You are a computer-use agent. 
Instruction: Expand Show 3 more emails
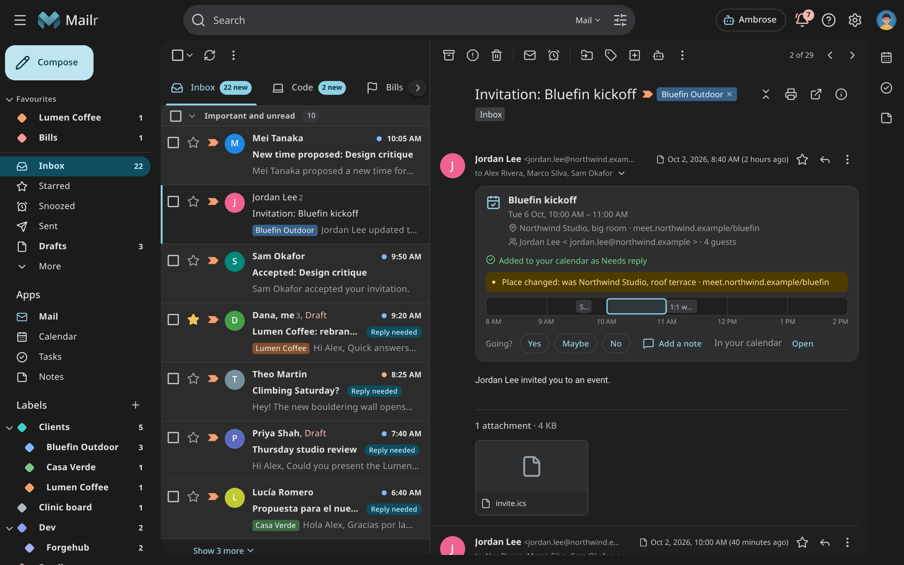(x=223, y=551)
